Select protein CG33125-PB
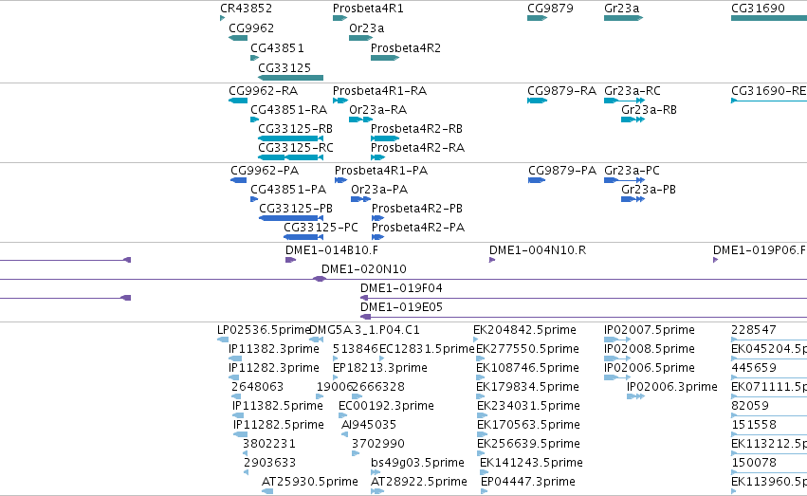Viewport: 807px width, 496px height. 296,209
